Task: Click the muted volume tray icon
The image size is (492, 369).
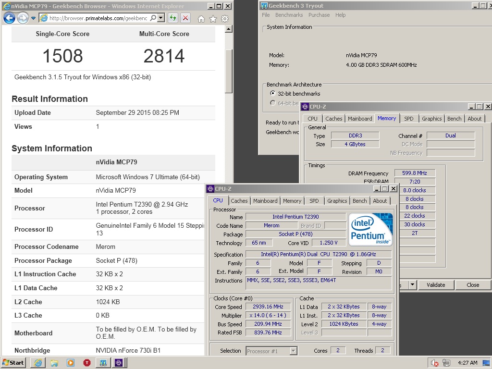Action: coord(434,363)
